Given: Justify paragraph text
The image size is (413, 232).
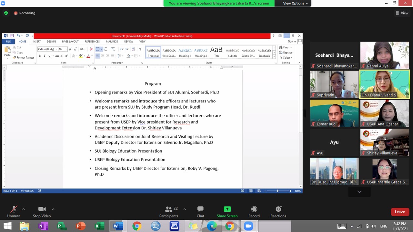Looking at the screenshot, I should (x=112, y=56).
